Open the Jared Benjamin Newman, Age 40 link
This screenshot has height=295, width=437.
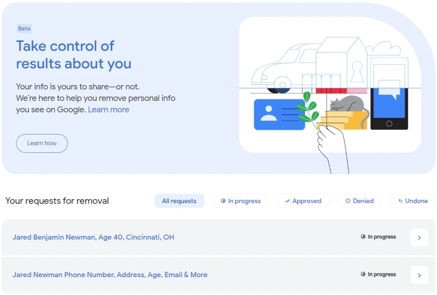tap(93, 237)
